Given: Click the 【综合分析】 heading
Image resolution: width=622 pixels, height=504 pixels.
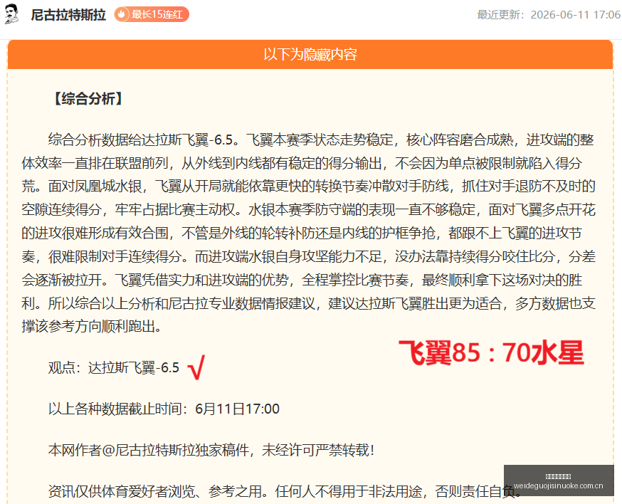Looking at the screenshot, I should tap(88, 98).
